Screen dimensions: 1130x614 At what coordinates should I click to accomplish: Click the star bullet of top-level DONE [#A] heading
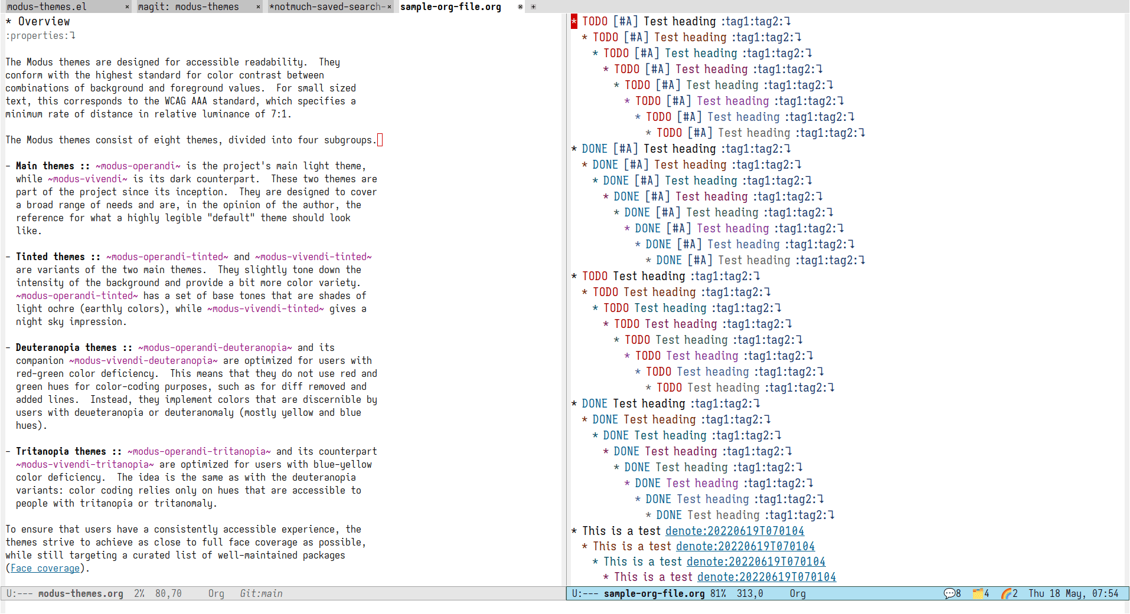click(574, 149)
